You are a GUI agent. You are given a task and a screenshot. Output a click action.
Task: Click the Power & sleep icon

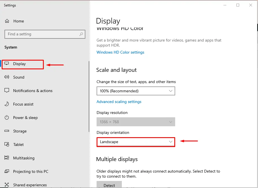pyautogui.click(x=7, y=118)
